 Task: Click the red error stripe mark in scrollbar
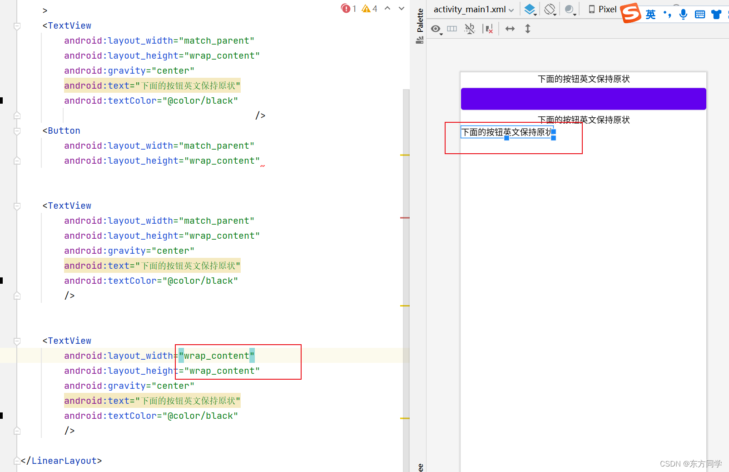[405, 218]
